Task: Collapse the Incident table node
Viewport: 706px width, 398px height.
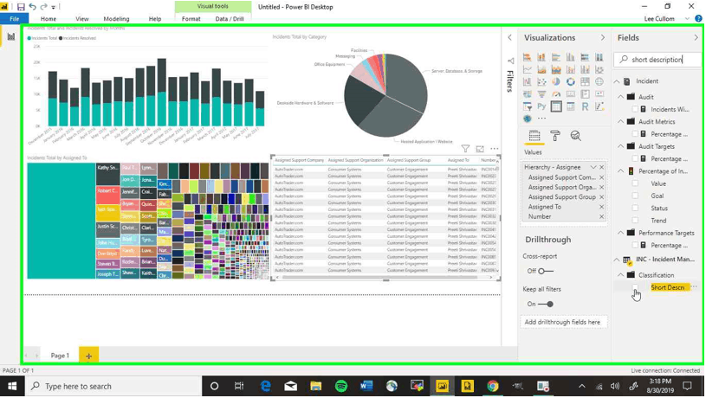Action: pyautogui.click(x=617, y=81)
